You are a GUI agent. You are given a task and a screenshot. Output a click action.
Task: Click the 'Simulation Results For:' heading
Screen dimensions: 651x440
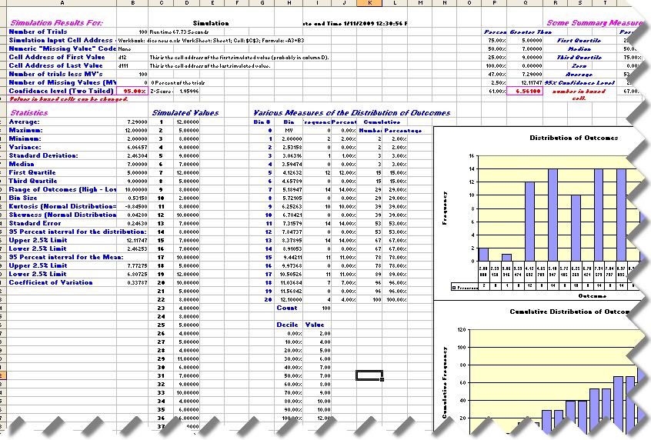56,23
